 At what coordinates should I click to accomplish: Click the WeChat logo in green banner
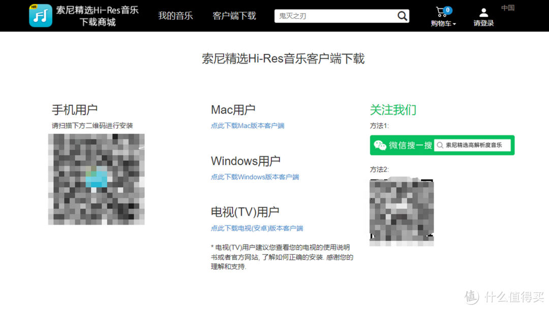click(x=380, y=145)
